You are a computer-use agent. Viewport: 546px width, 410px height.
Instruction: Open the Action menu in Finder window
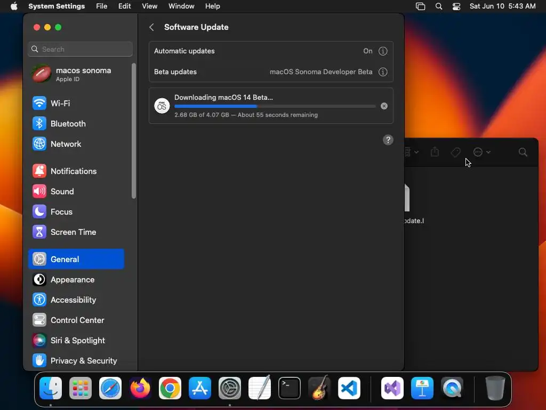[x=481, y=152]
